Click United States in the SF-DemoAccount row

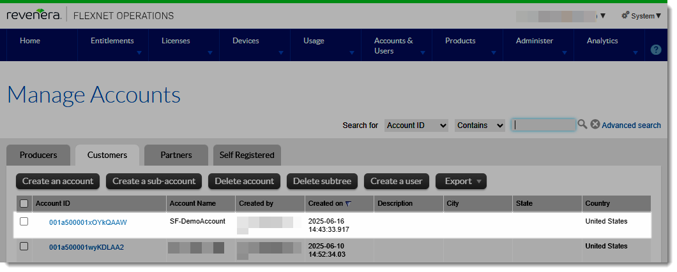coord(606,221)
